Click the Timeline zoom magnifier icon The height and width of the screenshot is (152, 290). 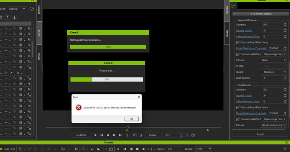[83, 149]
